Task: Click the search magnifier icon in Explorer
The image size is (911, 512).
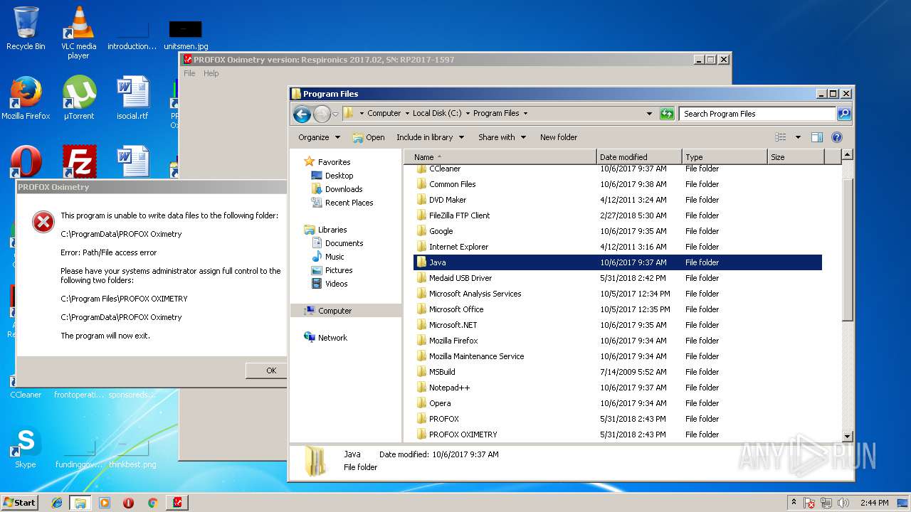Action: click(x=843, y=114)
